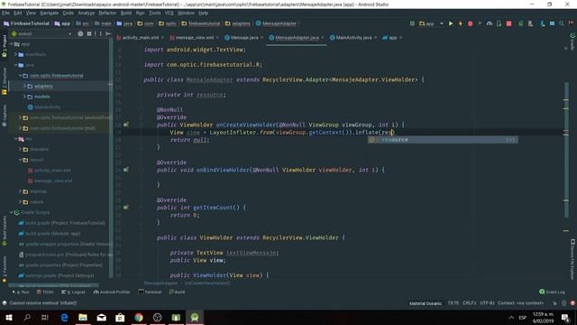Viewport: 577px width, 325px height.
Task: Hide the Project panel using the hide icon
Action: (x=108, y=33)
